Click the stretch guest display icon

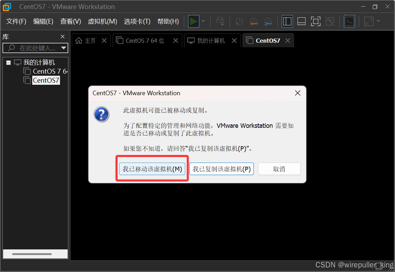tap(369, 22)
